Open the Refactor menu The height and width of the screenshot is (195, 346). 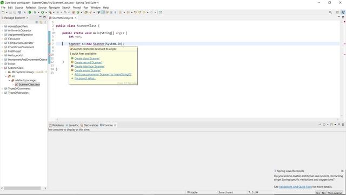pyautogui.click(x=31, y=8)
